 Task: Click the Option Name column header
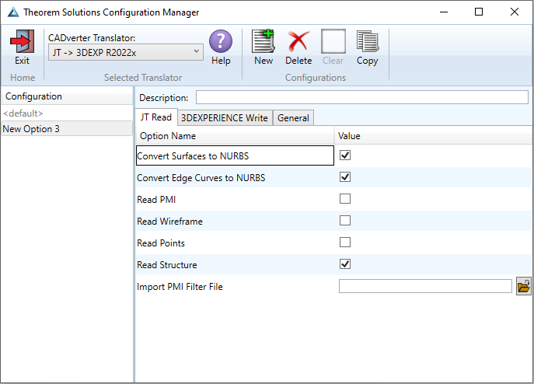click(235, 136)
